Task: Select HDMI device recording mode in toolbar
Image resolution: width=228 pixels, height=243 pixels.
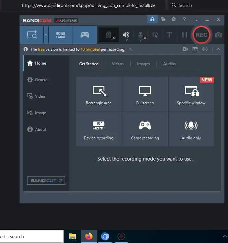Action: (61, 35)
